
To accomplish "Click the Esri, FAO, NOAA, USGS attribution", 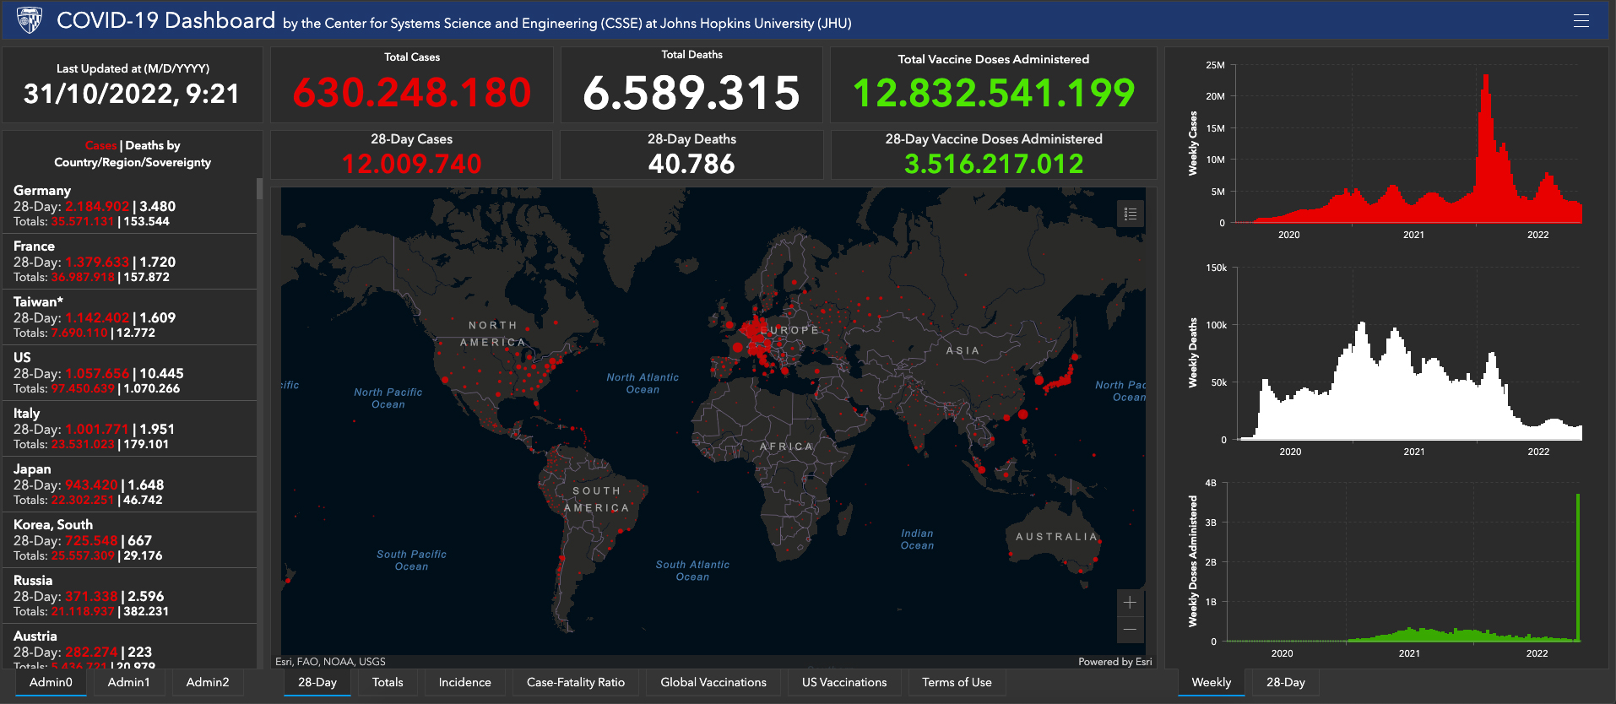I will 330,662.
